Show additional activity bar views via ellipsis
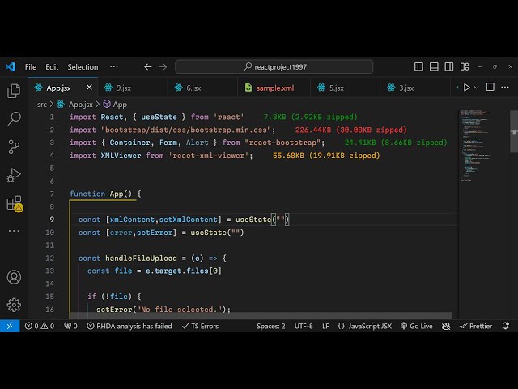The image size is (518, 389). click(x=14, y=230)
